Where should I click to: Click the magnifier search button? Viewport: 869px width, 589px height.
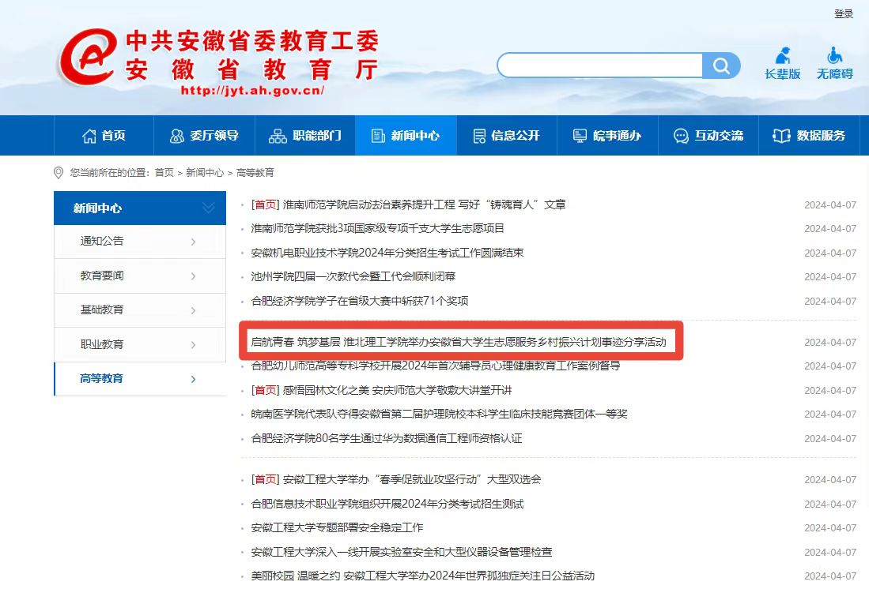click(721, 66)
